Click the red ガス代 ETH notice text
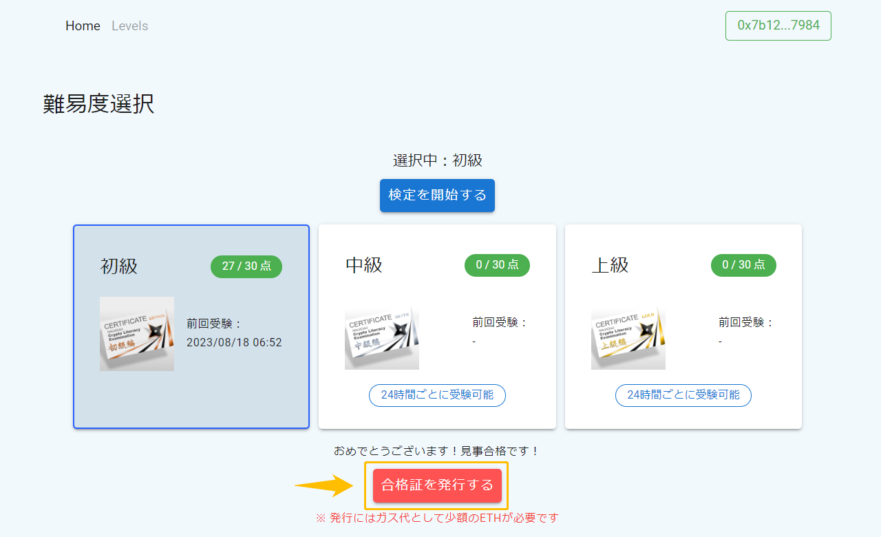This screenshot has height=537, width=881. (437, 518)
